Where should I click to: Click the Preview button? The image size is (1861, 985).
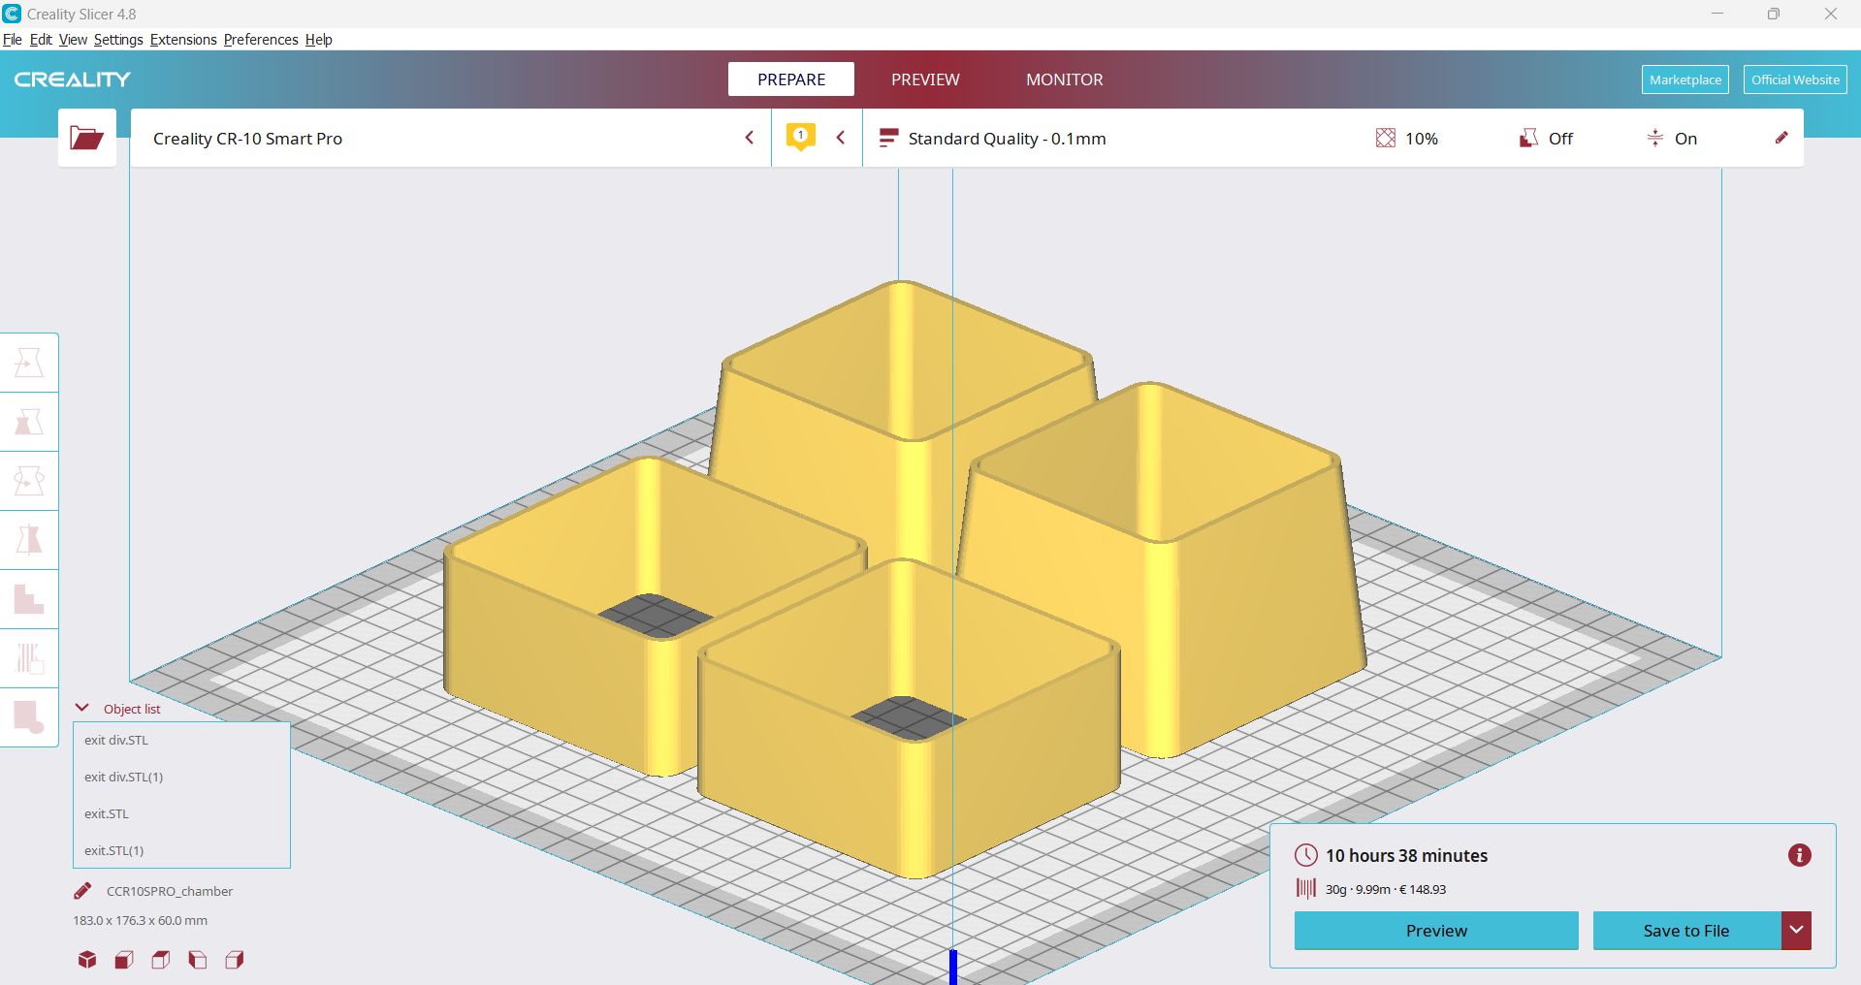1436,931
